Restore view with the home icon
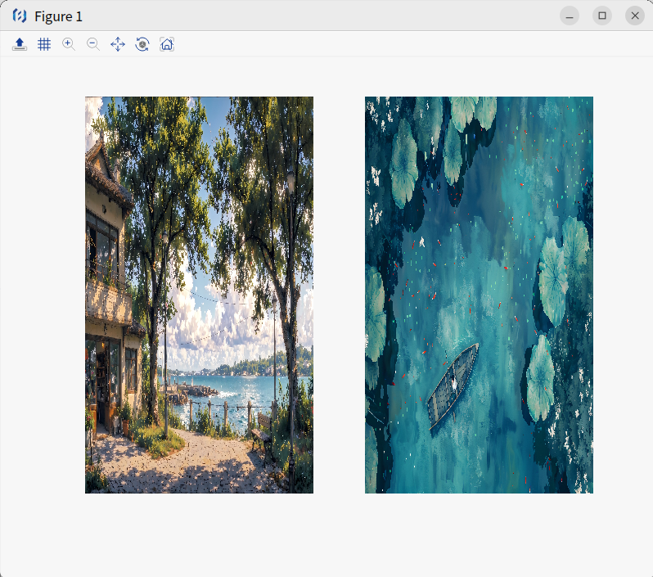The width and height of the screenshot is (653, 577). pyautogui.click(x=167, y=44)
